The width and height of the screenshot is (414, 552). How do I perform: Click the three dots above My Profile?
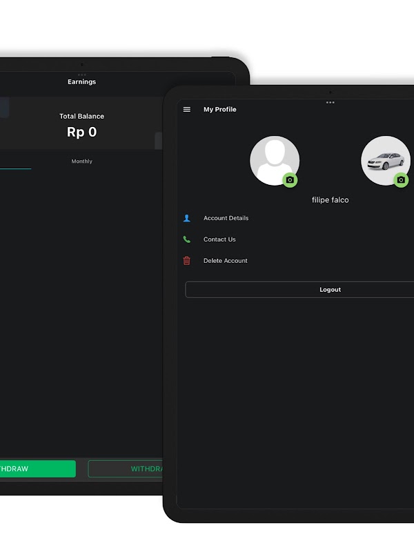[x=331, y=102]
